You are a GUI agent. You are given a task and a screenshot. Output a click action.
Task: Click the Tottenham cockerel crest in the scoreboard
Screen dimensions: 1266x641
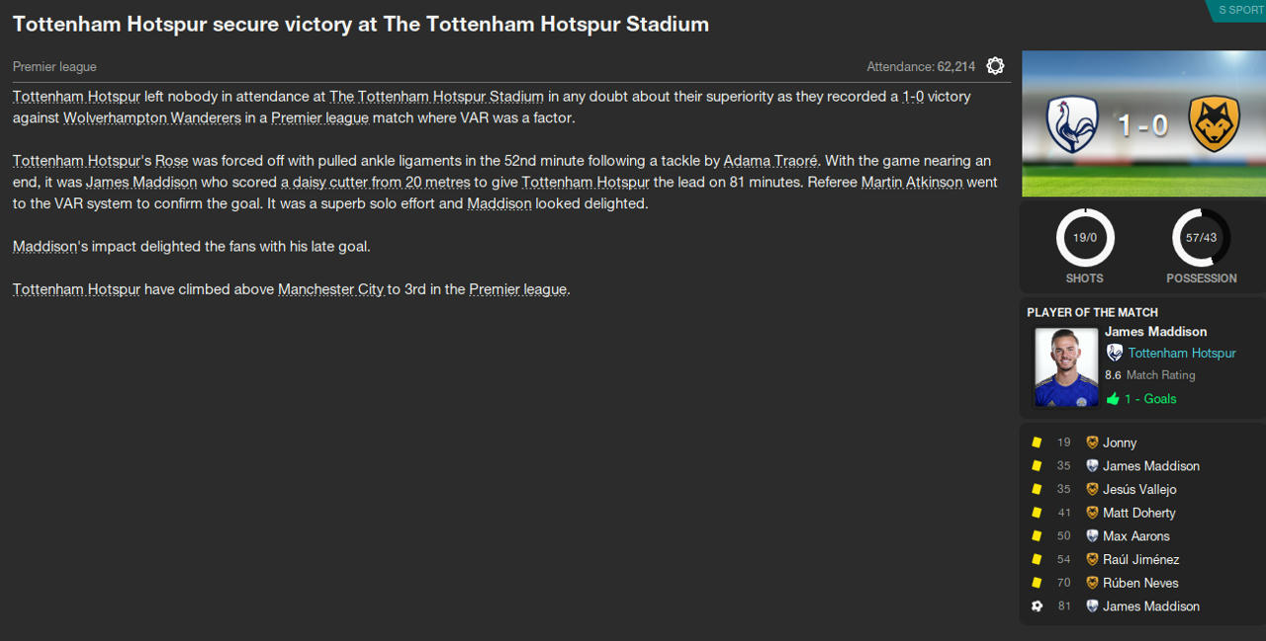[x=1073, y=124]
